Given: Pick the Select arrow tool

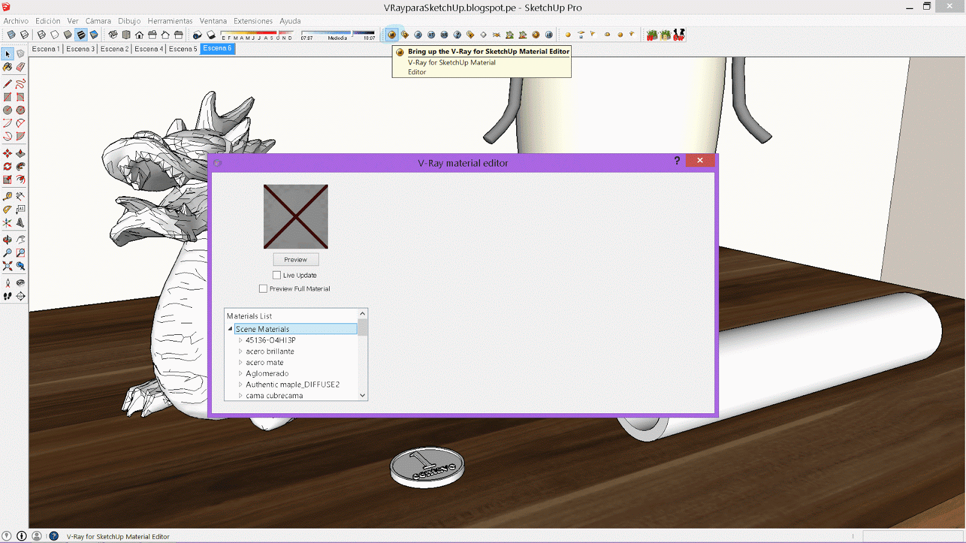Looking at the screenshot, I should (x=7, y=54).
